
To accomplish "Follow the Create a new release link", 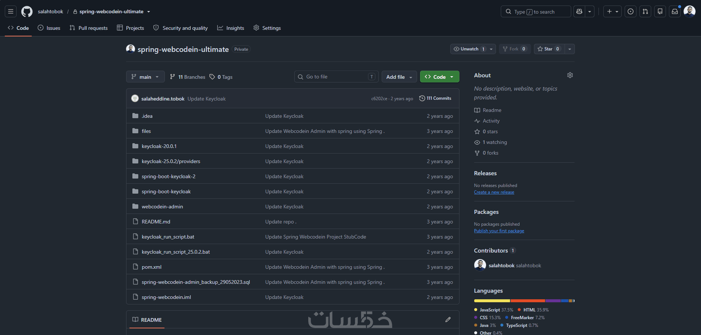I will click(x=494, y=192).
